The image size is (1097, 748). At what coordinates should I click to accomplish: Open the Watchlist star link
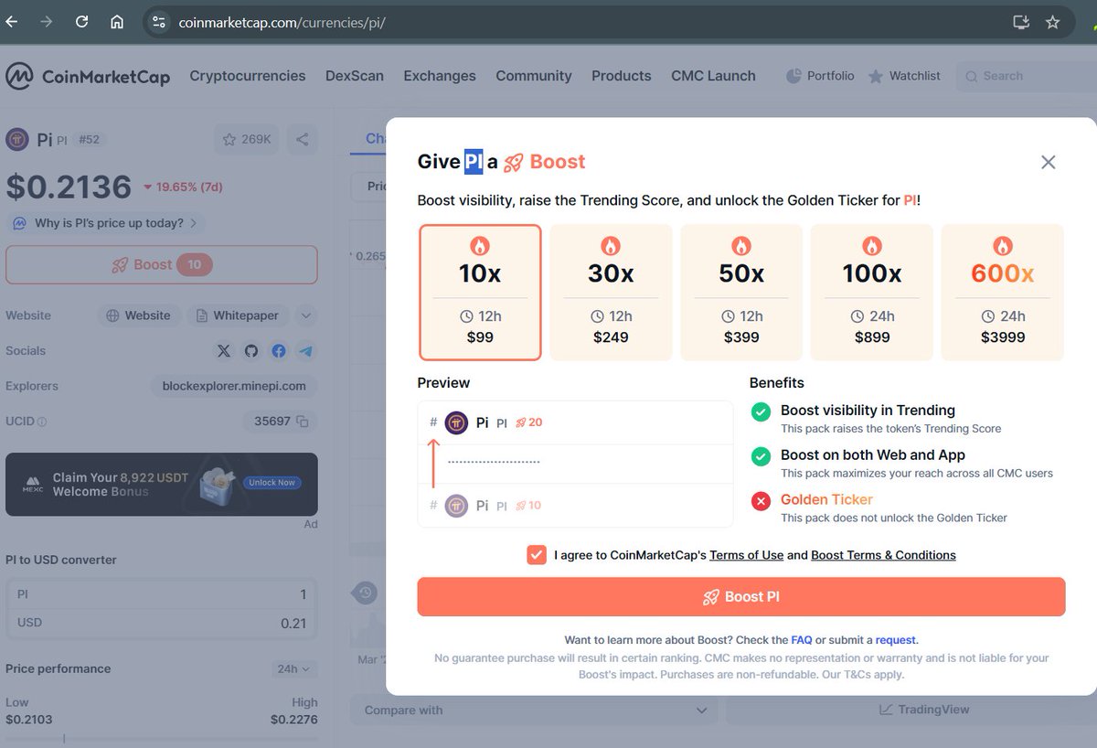pyautogui.click(x=903, y=76)
